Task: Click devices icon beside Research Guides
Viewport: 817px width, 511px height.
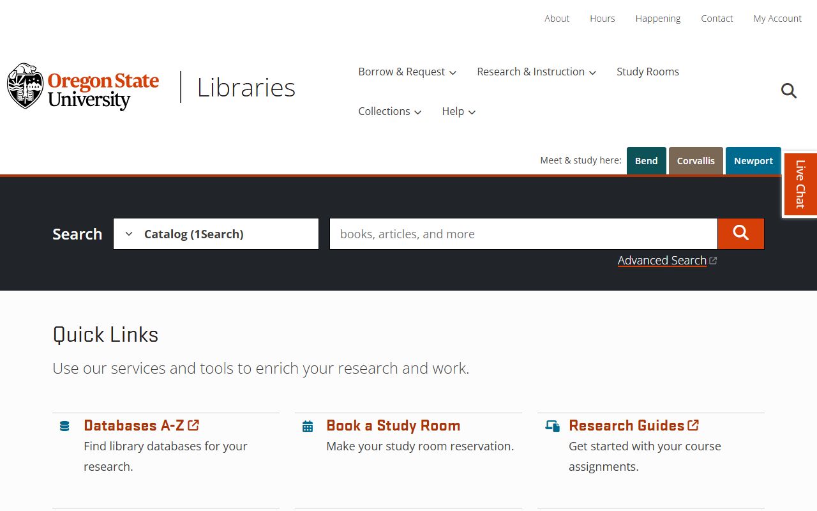Action: [553, 426]
